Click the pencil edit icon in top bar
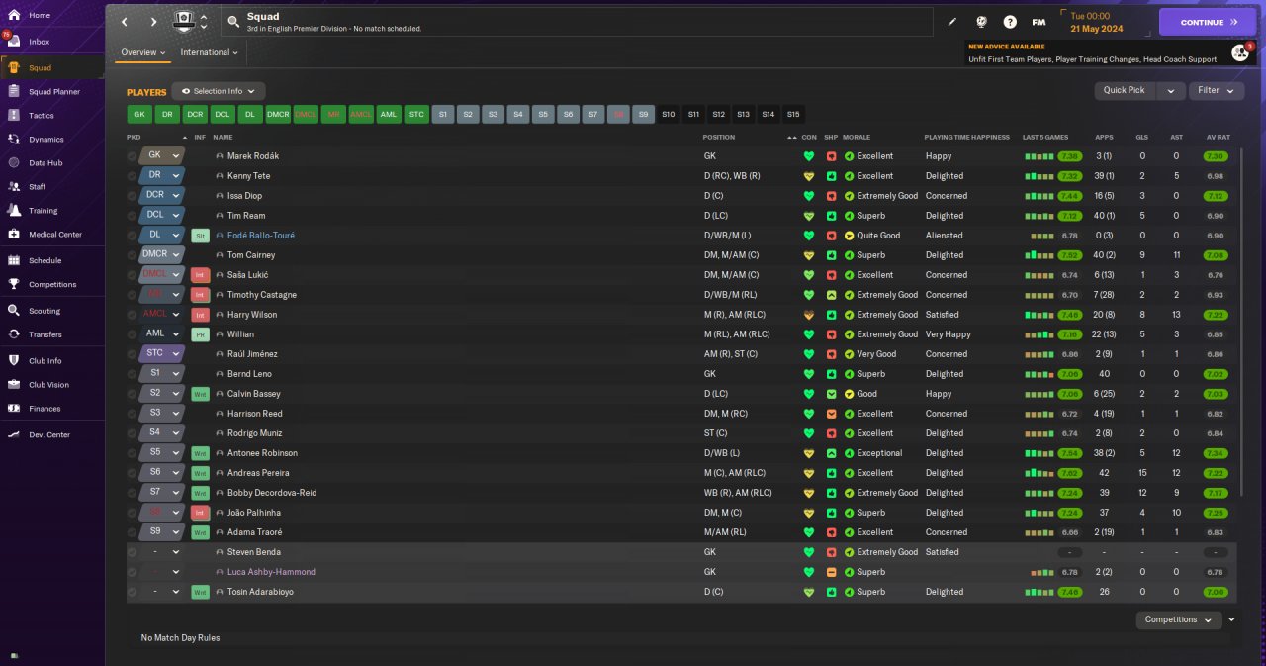This screenshot has height=666, width=1266. (x=952, y=22)
